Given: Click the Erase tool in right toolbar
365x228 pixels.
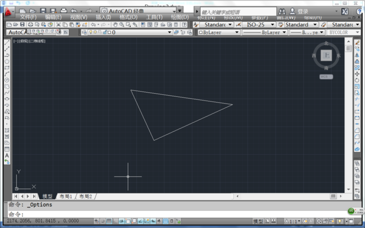Looking at the screenshot, I should (x=357, y=43).
